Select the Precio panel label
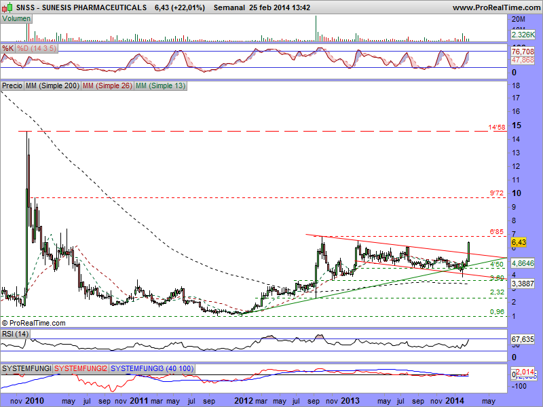Viewport: 543px width, 407px height. click(x=12, y=85)
